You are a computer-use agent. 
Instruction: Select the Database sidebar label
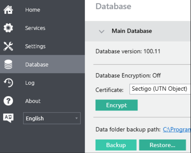[37, 64]
